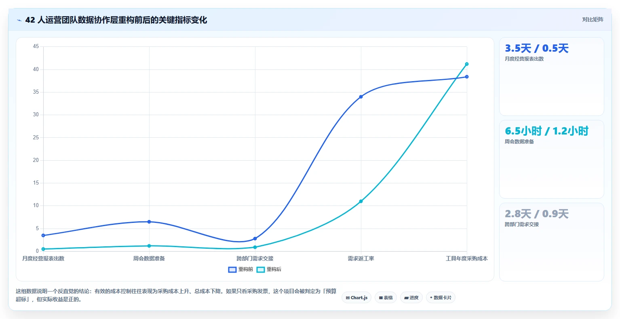The height and width of the screenshot is (319, 620).
Task: Click the x-axis label 月度经营报表出数
Action: click(43, 258)
